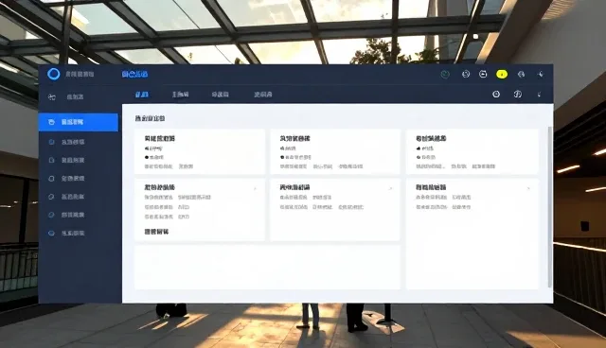606x348 pixels.
Task: Switch to the first active blue tab
Action: pyautogui.click(x=142, y=95)
